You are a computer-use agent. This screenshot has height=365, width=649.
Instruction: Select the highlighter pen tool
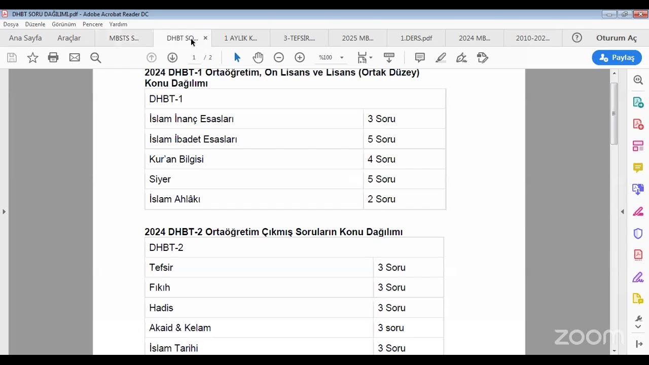coord(441,58)
